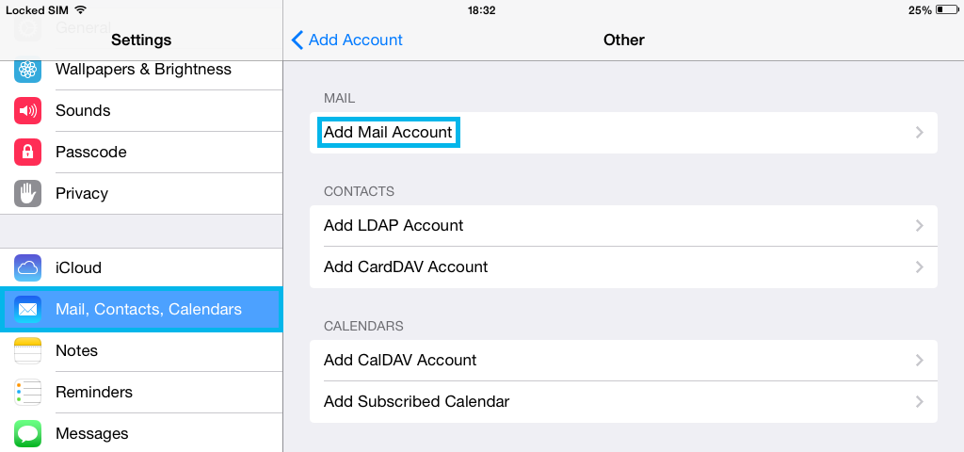Expand the Add Mail Account chevron
This screenshot has width=964, height=452.
[920, 132]
